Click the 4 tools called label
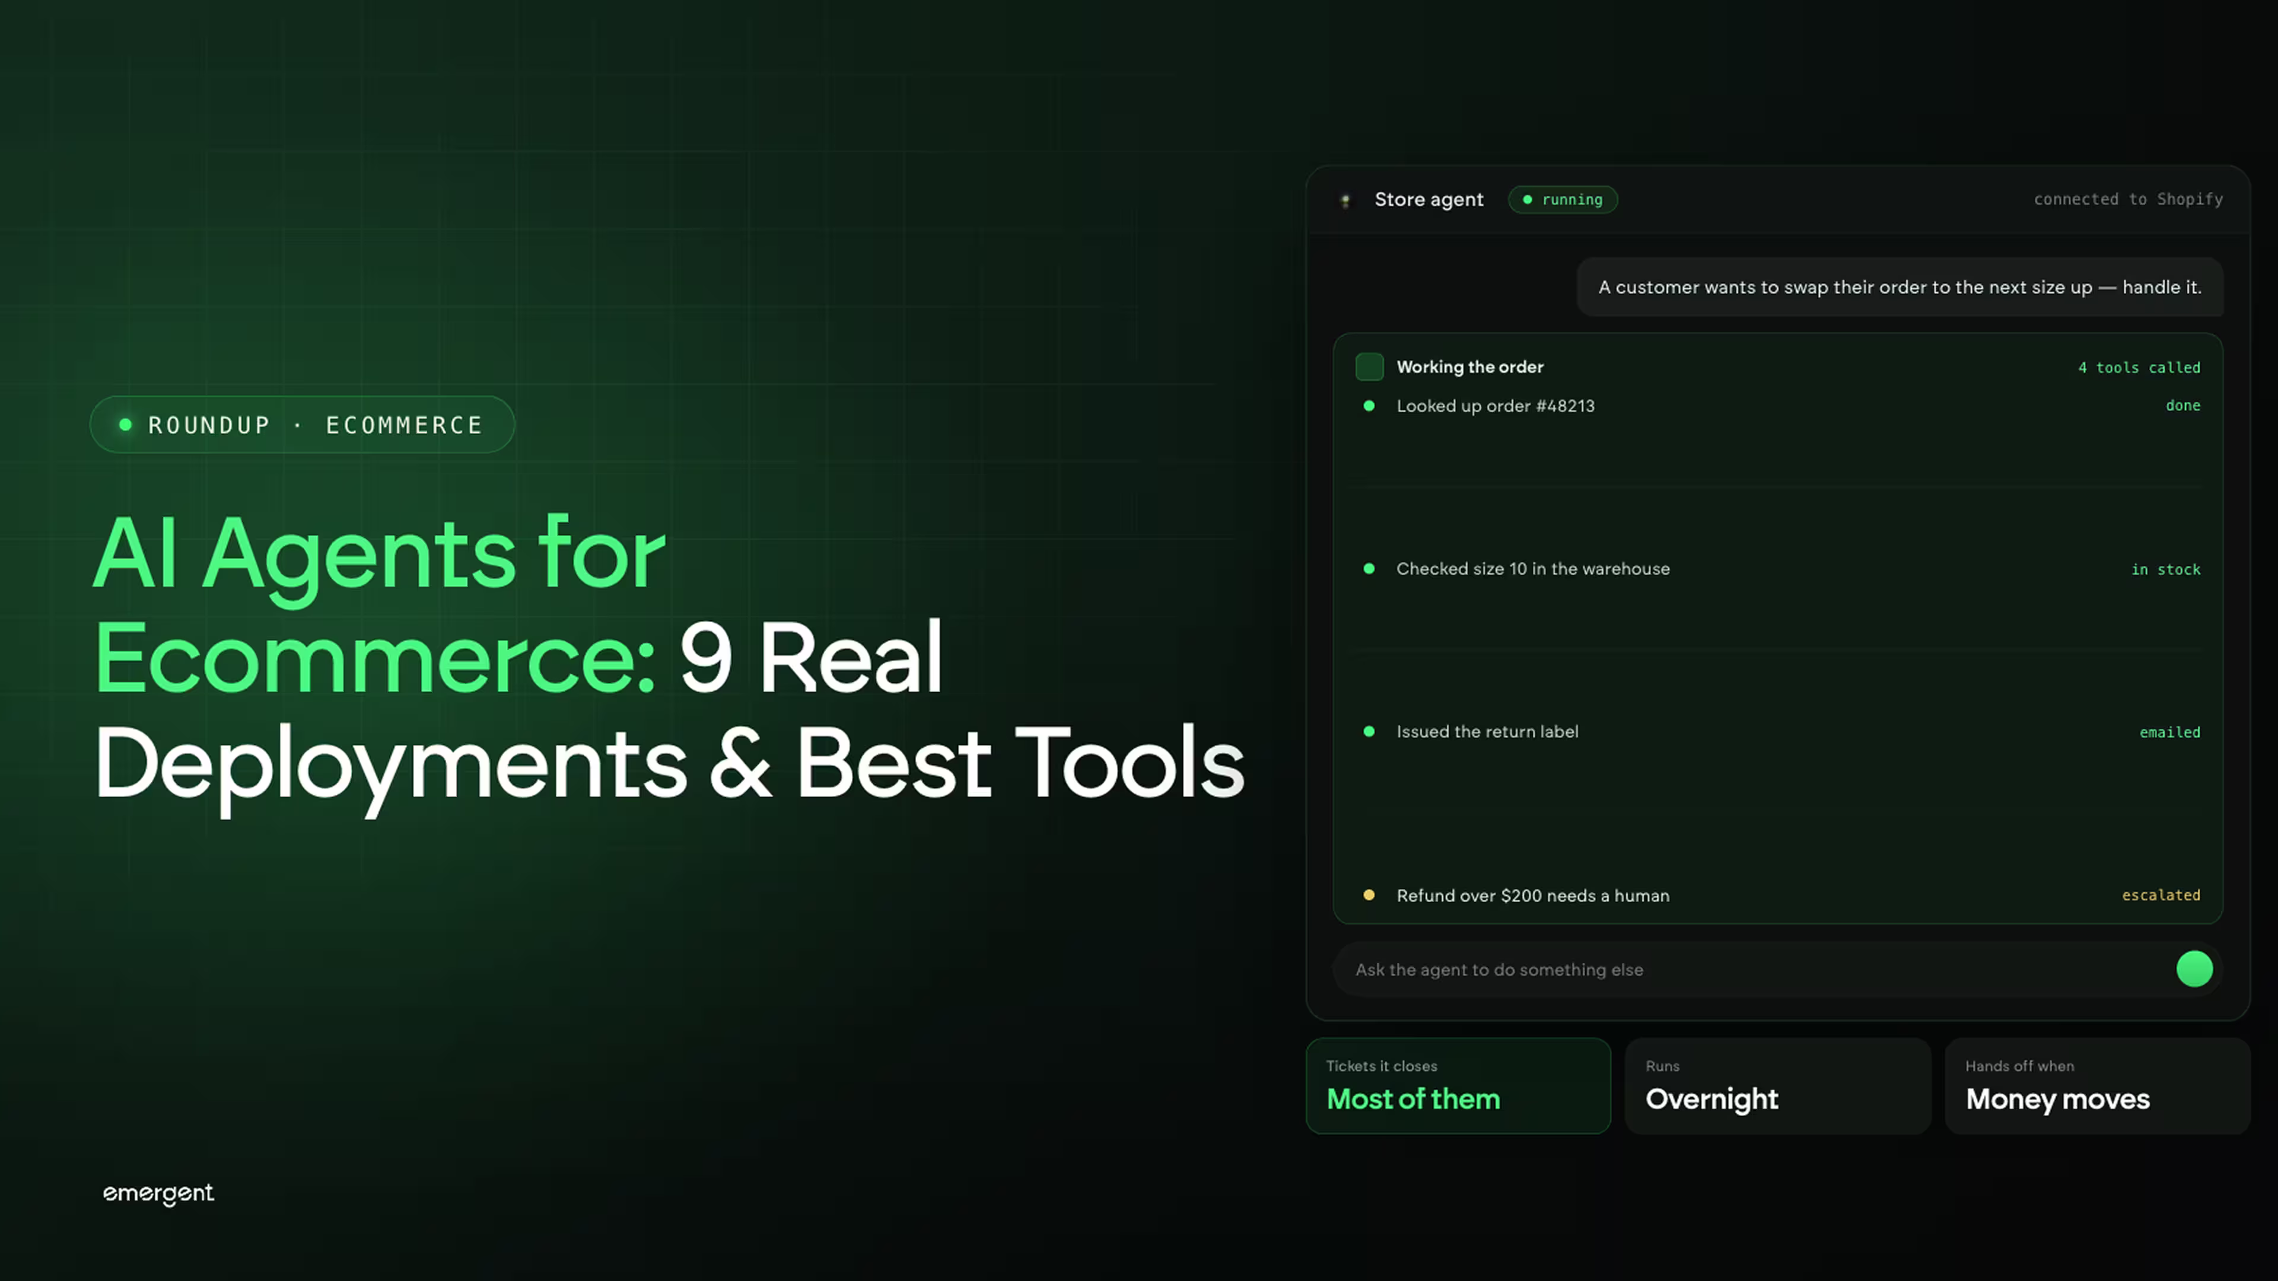2278x1281 pixels. (2139, 368)
